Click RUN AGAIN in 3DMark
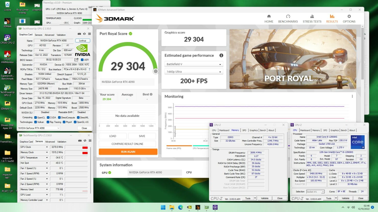Image resolution: width=378 pixels, height=212 pixels. (x=128, y=152)
